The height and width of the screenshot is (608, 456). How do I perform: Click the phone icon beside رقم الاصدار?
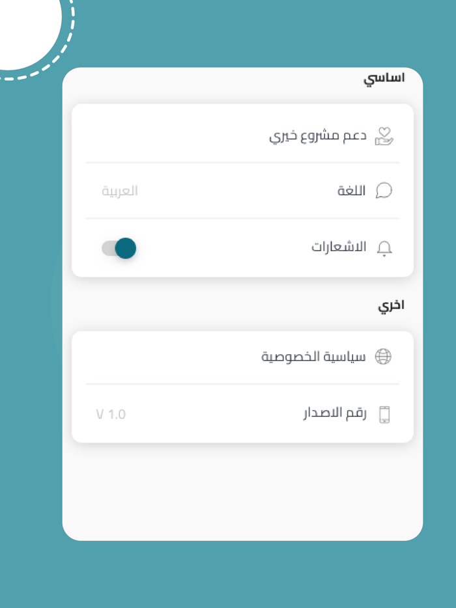[386, 413]
